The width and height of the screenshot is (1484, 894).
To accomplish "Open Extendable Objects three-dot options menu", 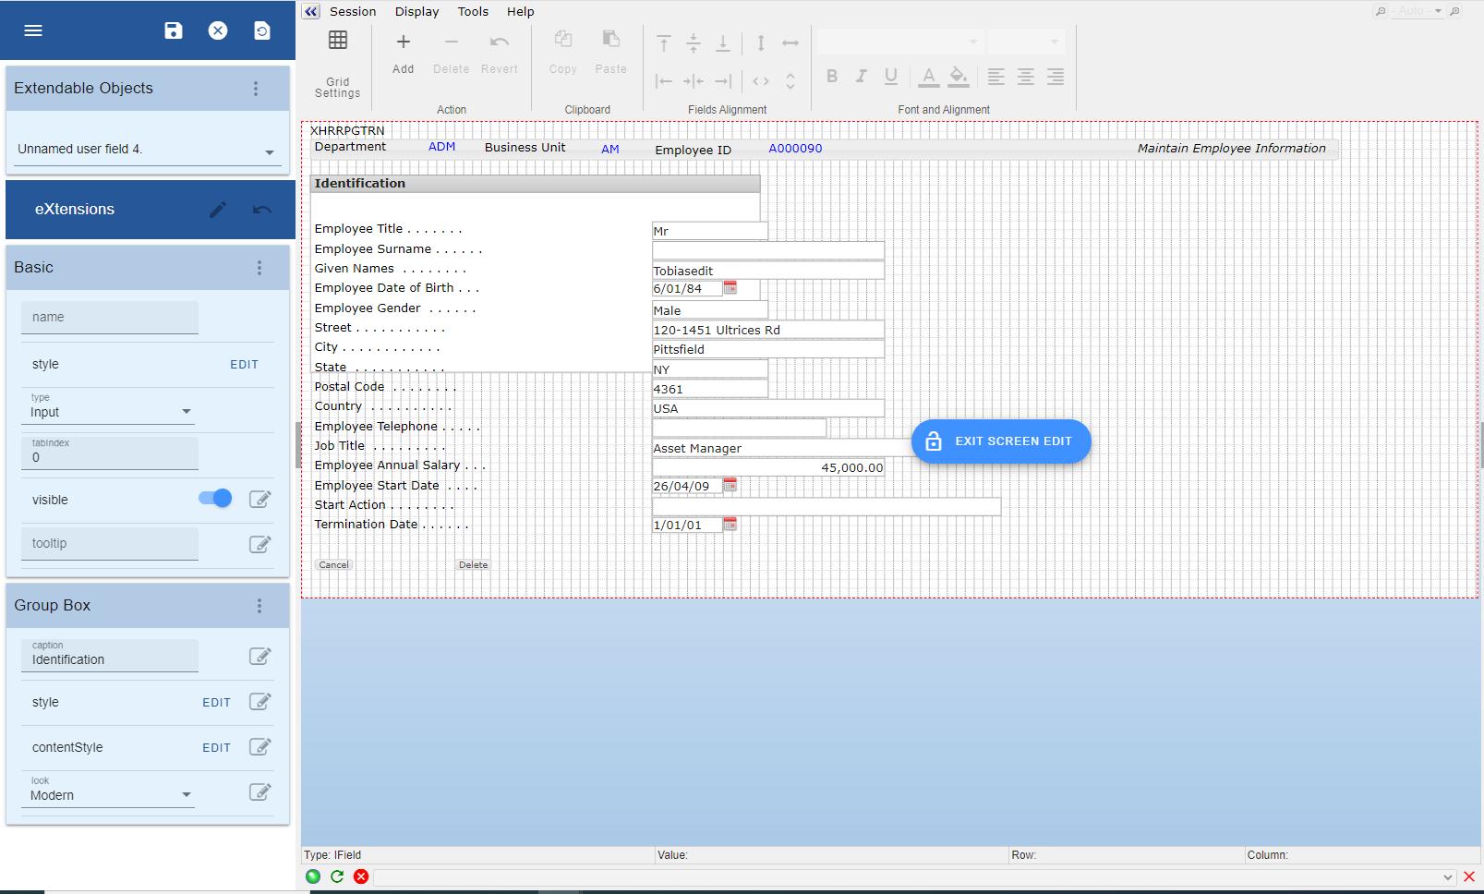I will pos(256,89).
